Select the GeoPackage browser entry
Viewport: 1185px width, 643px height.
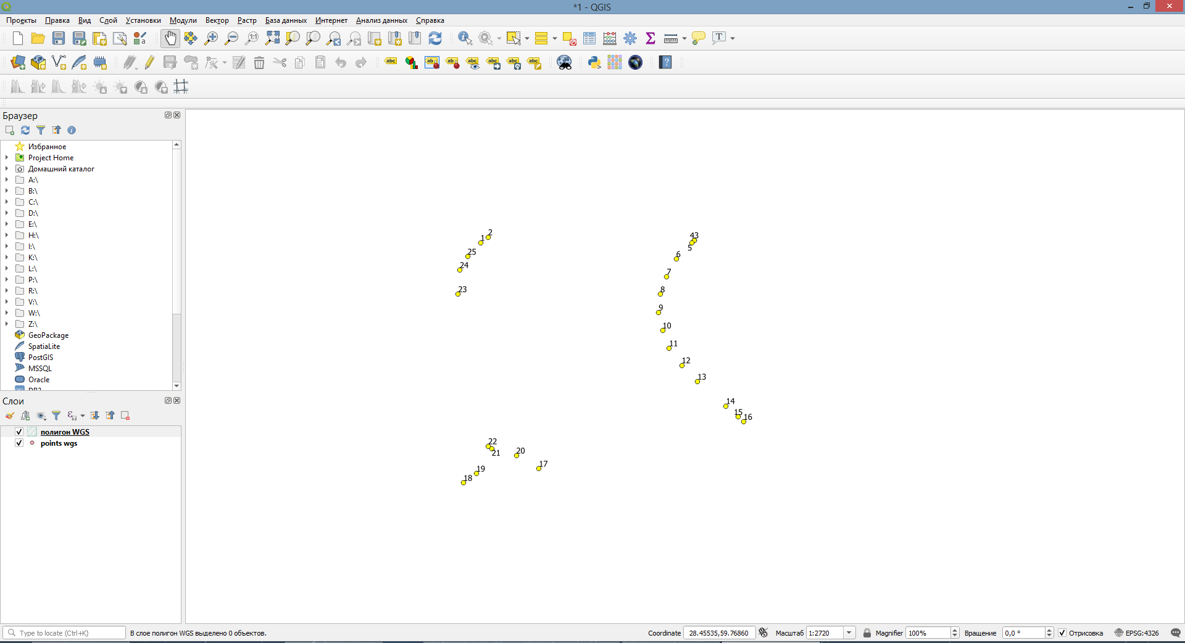click(x=48, y=335)
